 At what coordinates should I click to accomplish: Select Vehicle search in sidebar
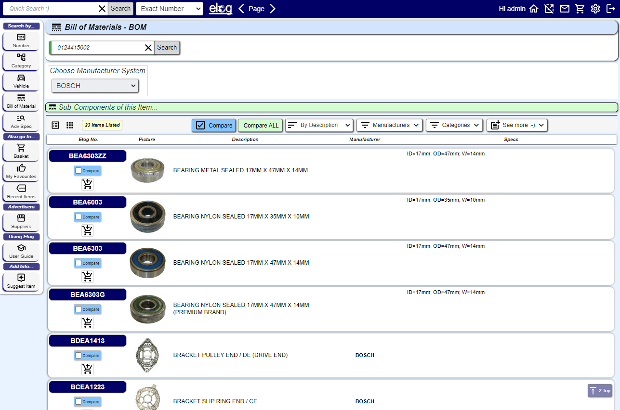[21, 81]
